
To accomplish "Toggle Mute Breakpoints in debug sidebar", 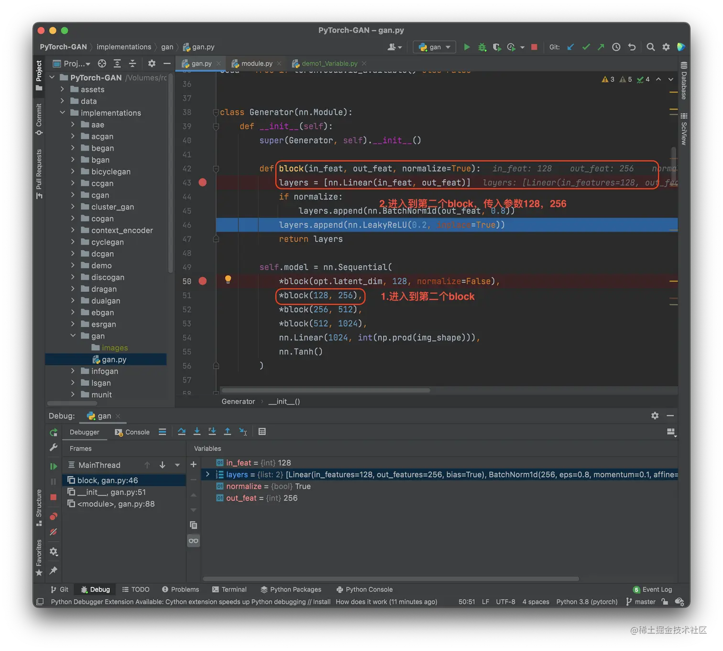I will coord(54,532).
